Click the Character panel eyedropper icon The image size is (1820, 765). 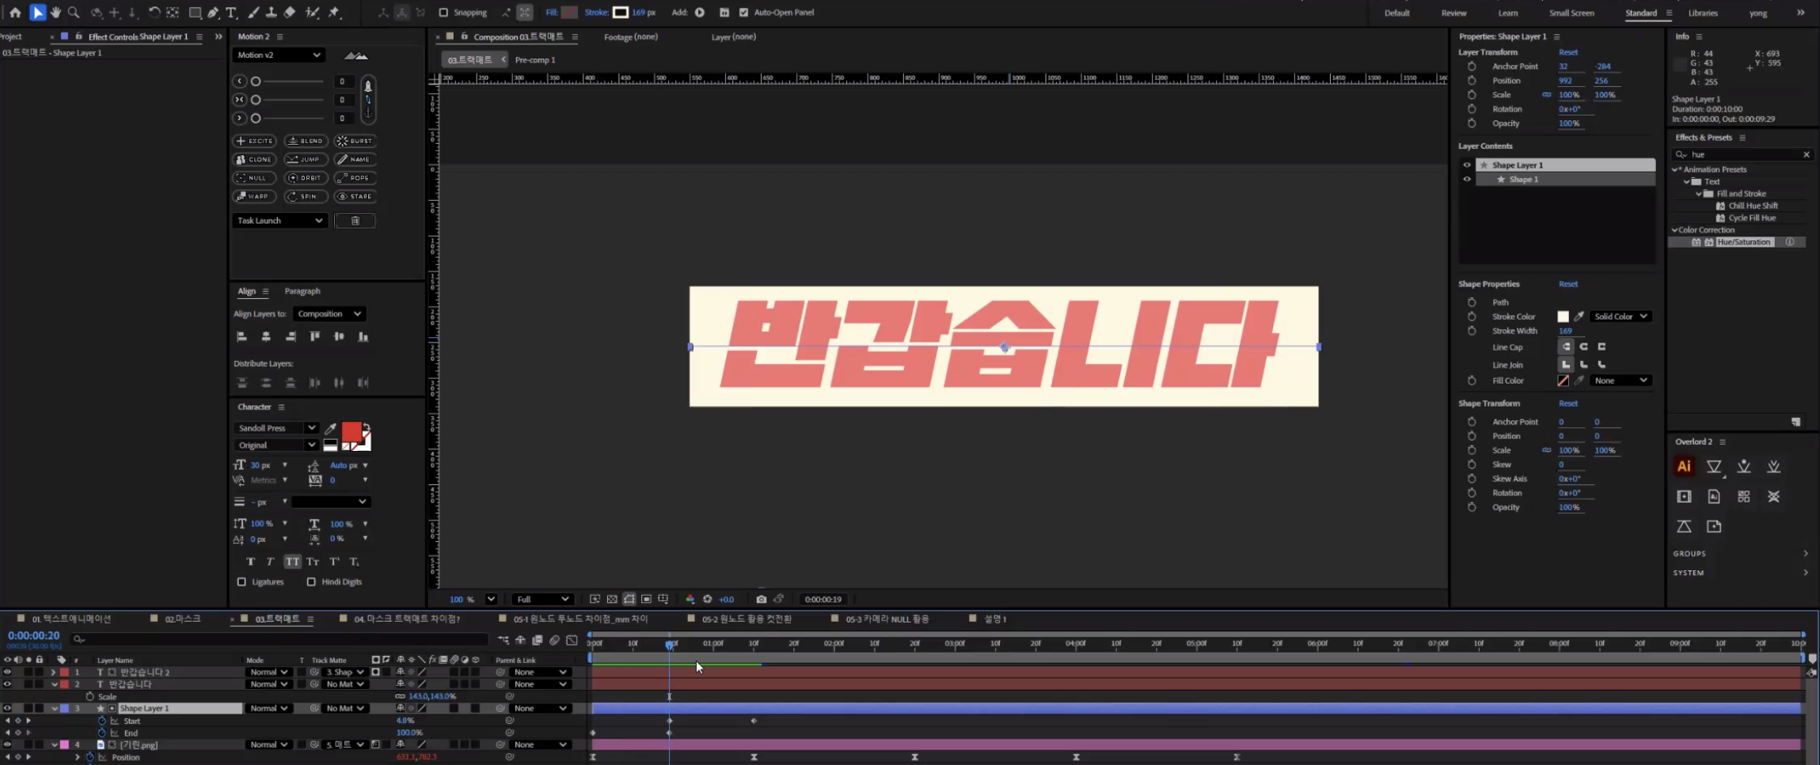330,429
